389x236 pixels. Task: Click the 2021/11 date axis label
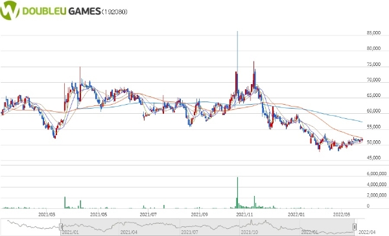coord(244,215)
